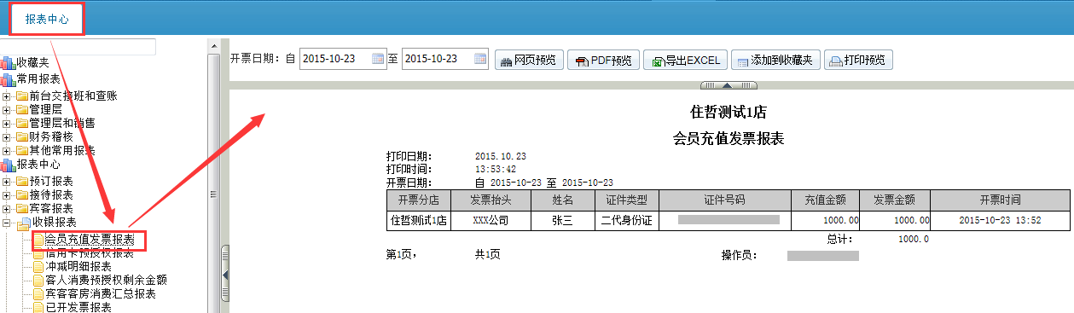Open the 收藏夹 favorites icon
Viewport: 1074px width, 313px height.
click(x=9, y=63)
